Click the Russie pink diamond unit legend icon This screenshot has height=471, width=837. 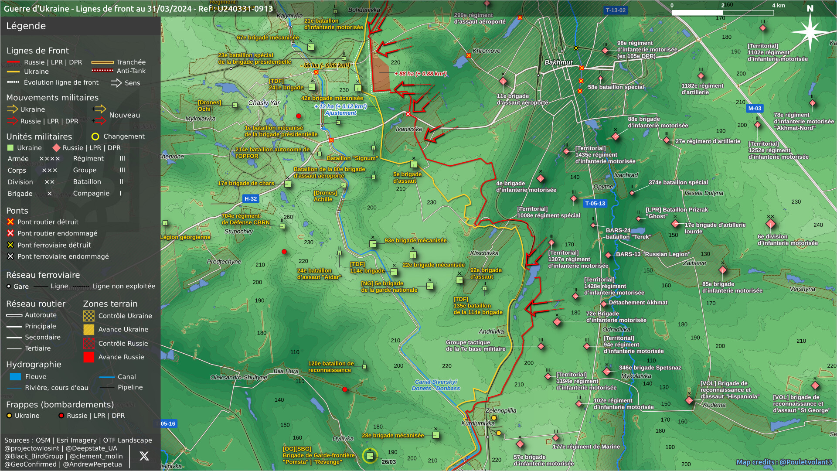pyautogui.click(x=56, y=148)
